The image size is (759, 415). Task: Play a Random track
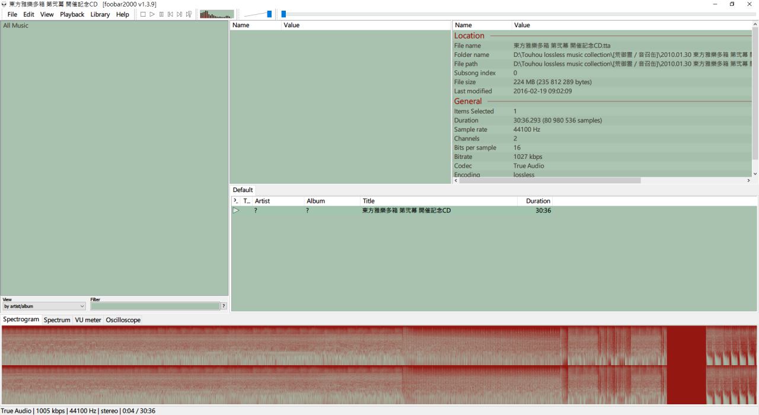coord(189,14)
